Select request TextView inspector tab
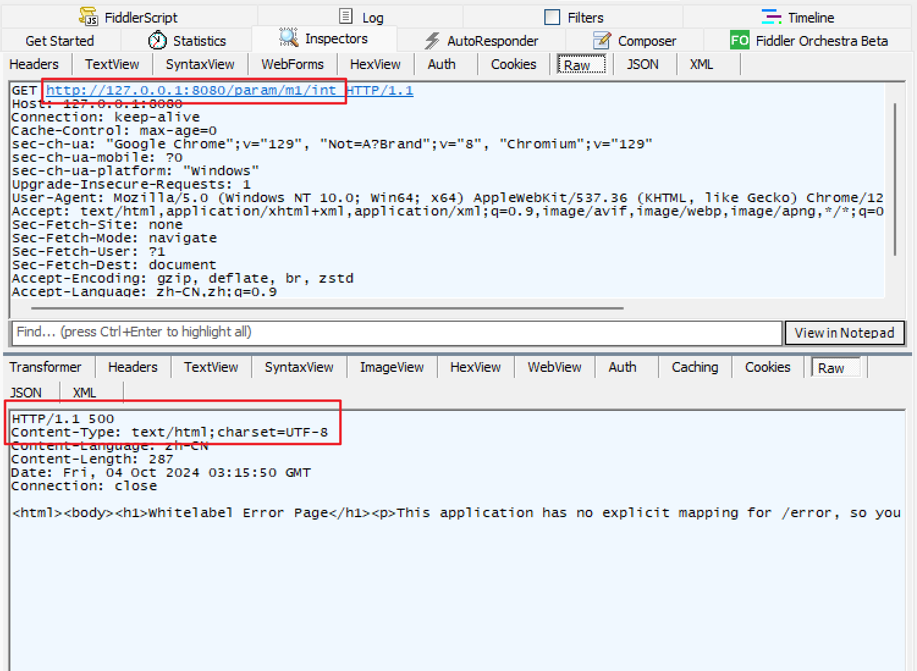This screenshot has height=671, width=917. 112,64
